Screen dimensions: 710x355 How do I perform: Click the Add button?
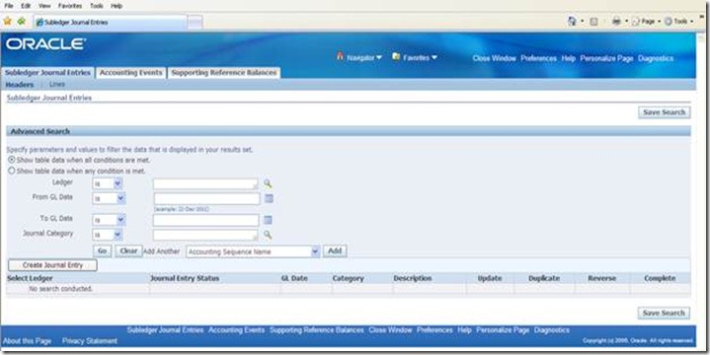click(335, 251)
